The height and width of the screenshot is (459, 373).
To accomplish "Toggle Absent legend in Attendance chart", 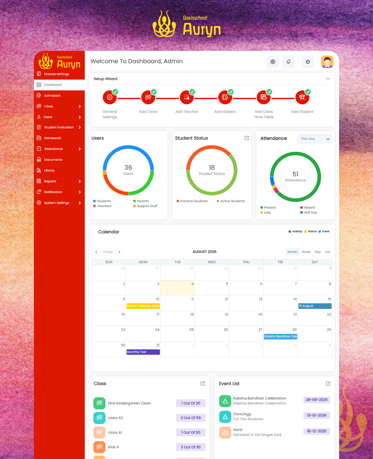I will point(308,207).
